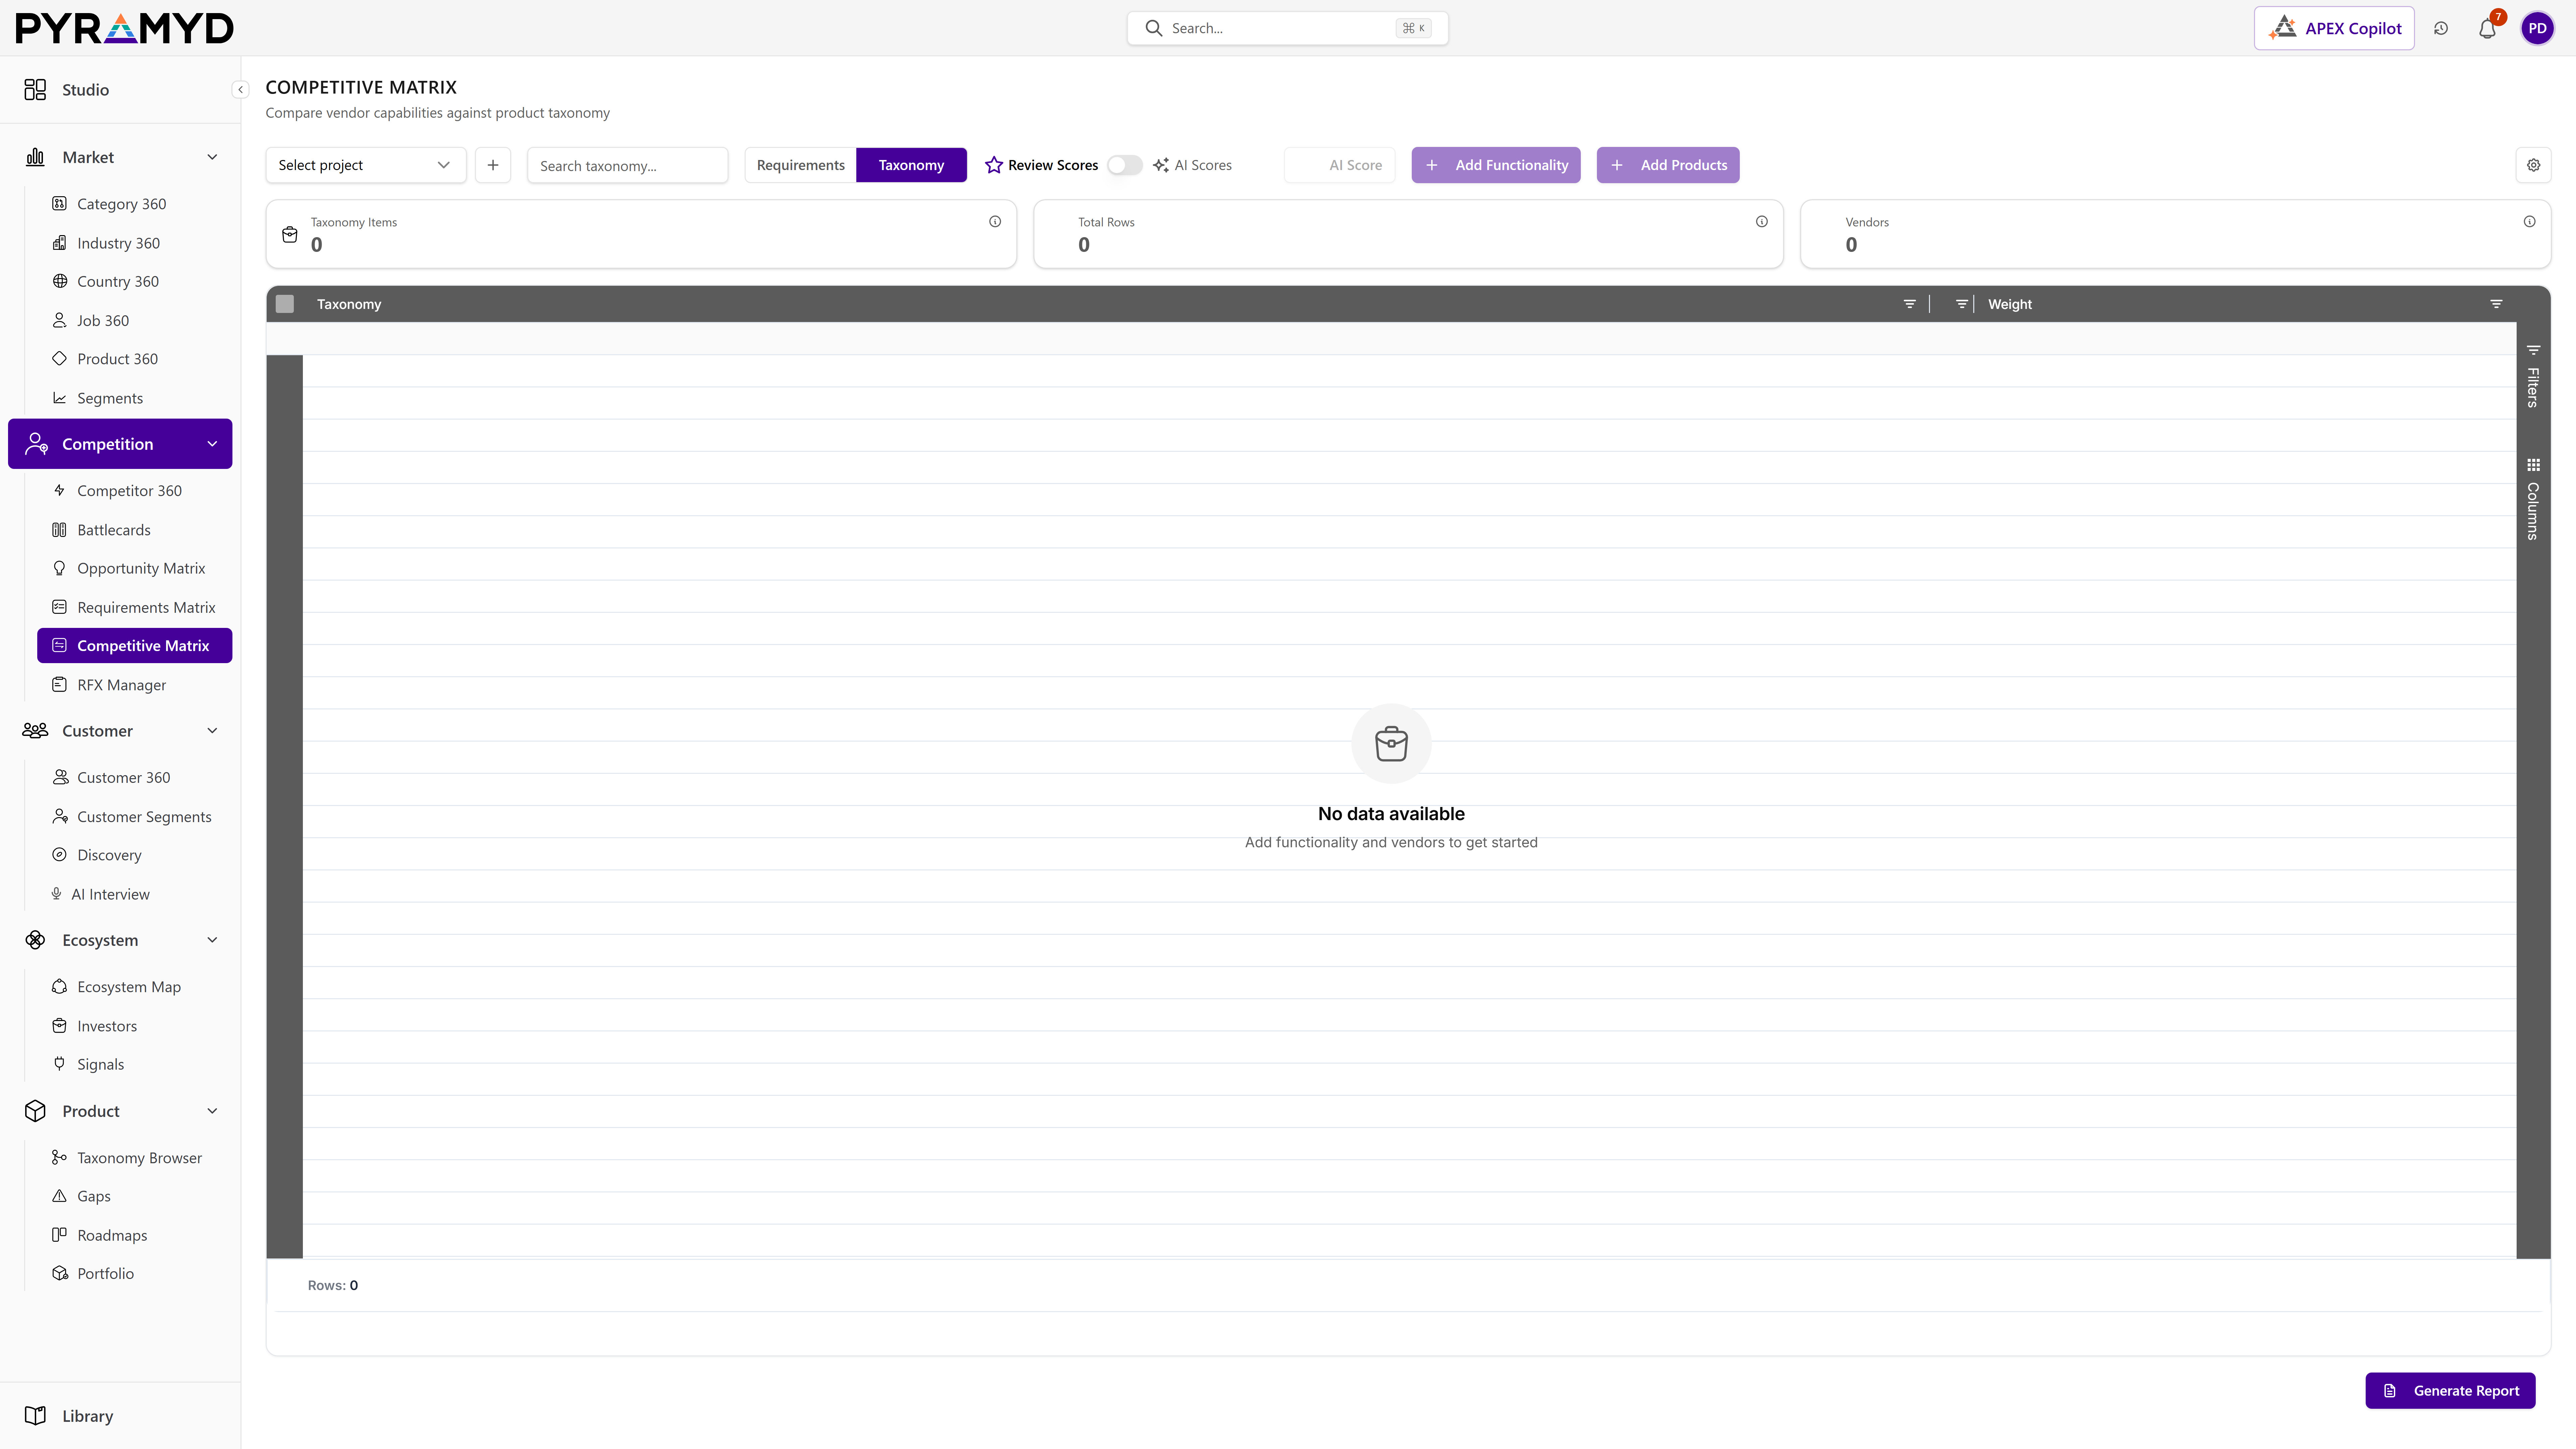This screenshot has height=1449, width=2576.
Task: Select Competitive Matrix in sidebar
Action: point(135,646)
